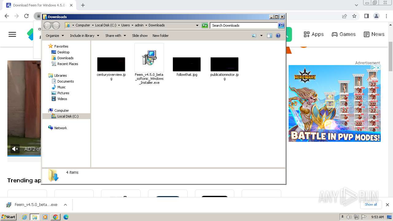Select Pictures library

[x=63, y=93]
